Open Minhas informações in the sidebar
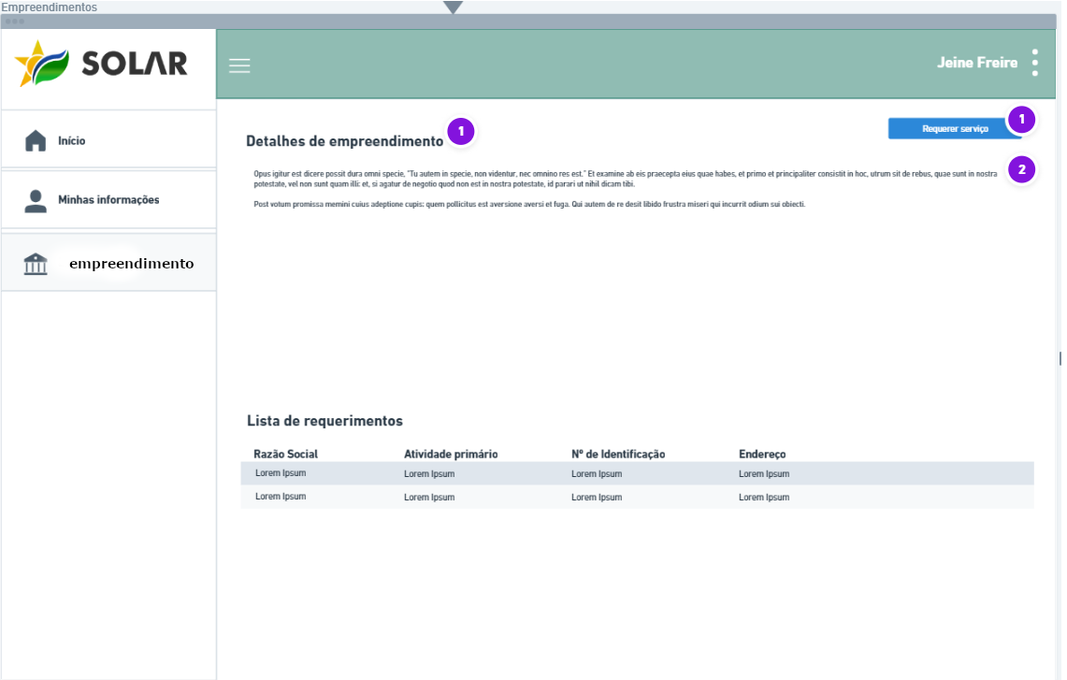Image resolution: width=1067 pixels, height=680 pixels. (108, 199)
